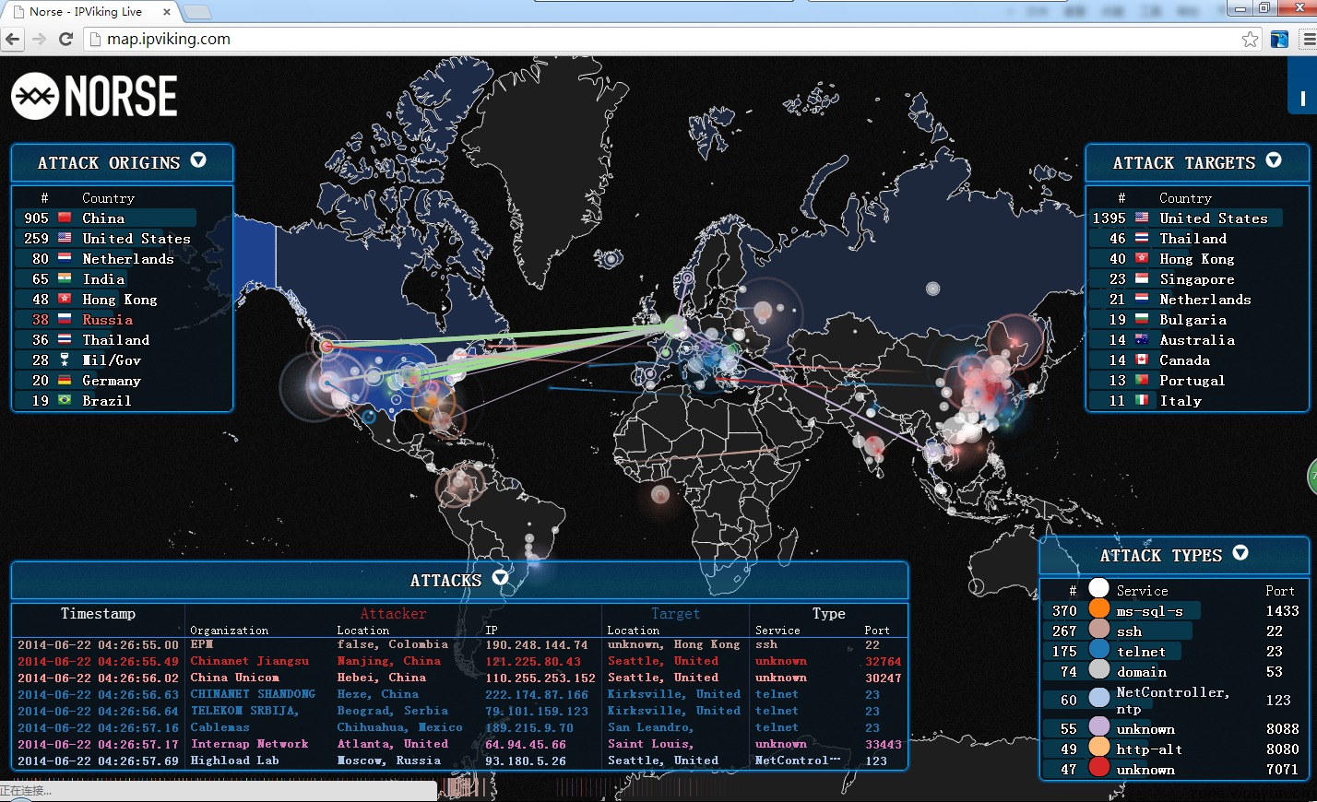Click the Canada flag in Attack Targets
1317x802 pixels.
(x=1142, y=360)
